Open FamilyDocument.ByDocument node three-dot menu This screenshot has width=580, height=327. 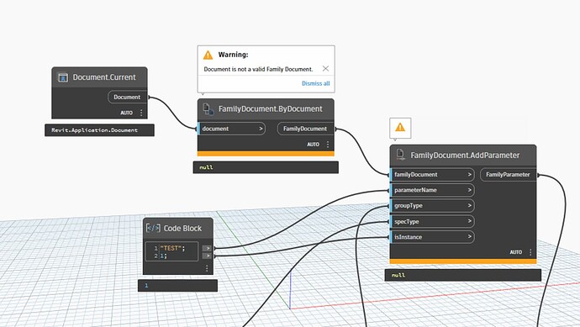[x=327, y=145]
